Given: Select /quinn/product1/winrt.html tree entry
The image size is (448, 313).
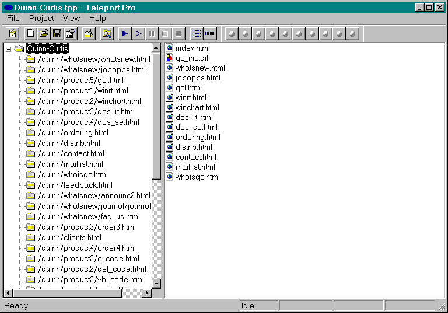Looking at the screenshot, I should click(x=83, y=91).
